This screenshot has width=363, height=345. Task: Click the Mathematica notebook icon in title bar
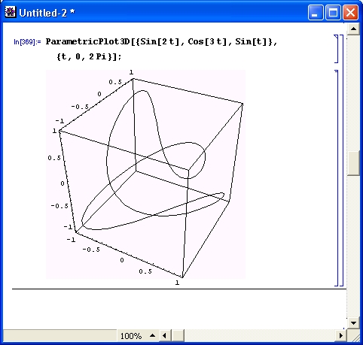tap(11, 12)
